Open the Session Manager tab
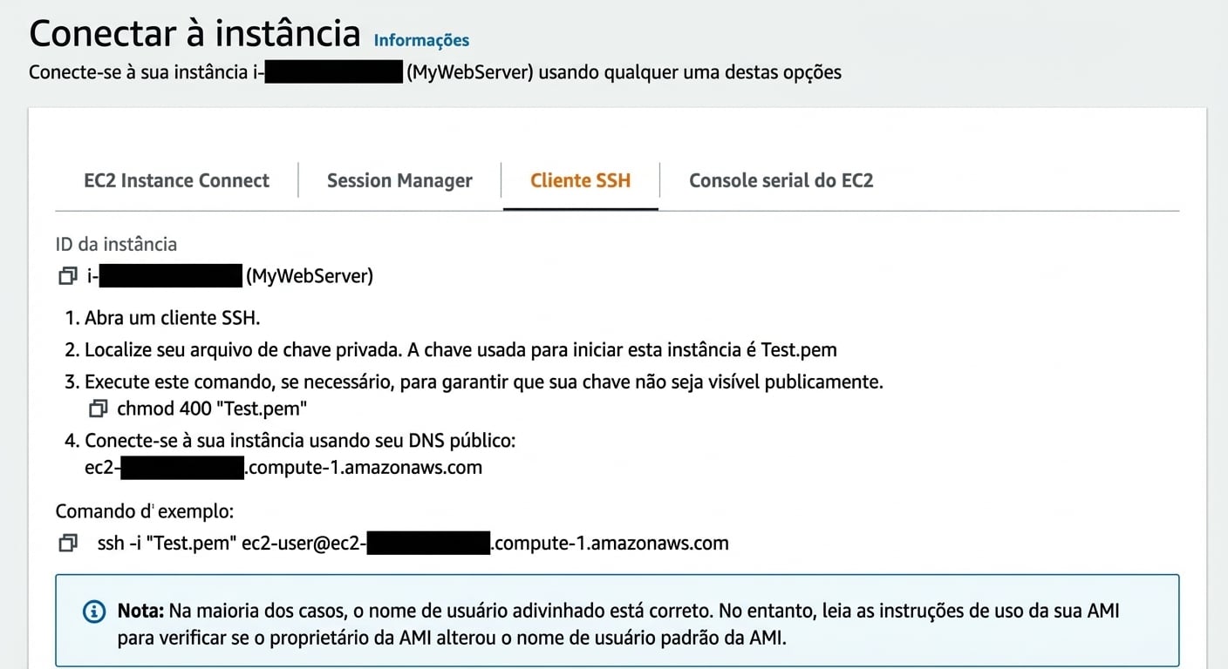The width and height of the screenshot is (1228, 669). (x=399, y=180)
